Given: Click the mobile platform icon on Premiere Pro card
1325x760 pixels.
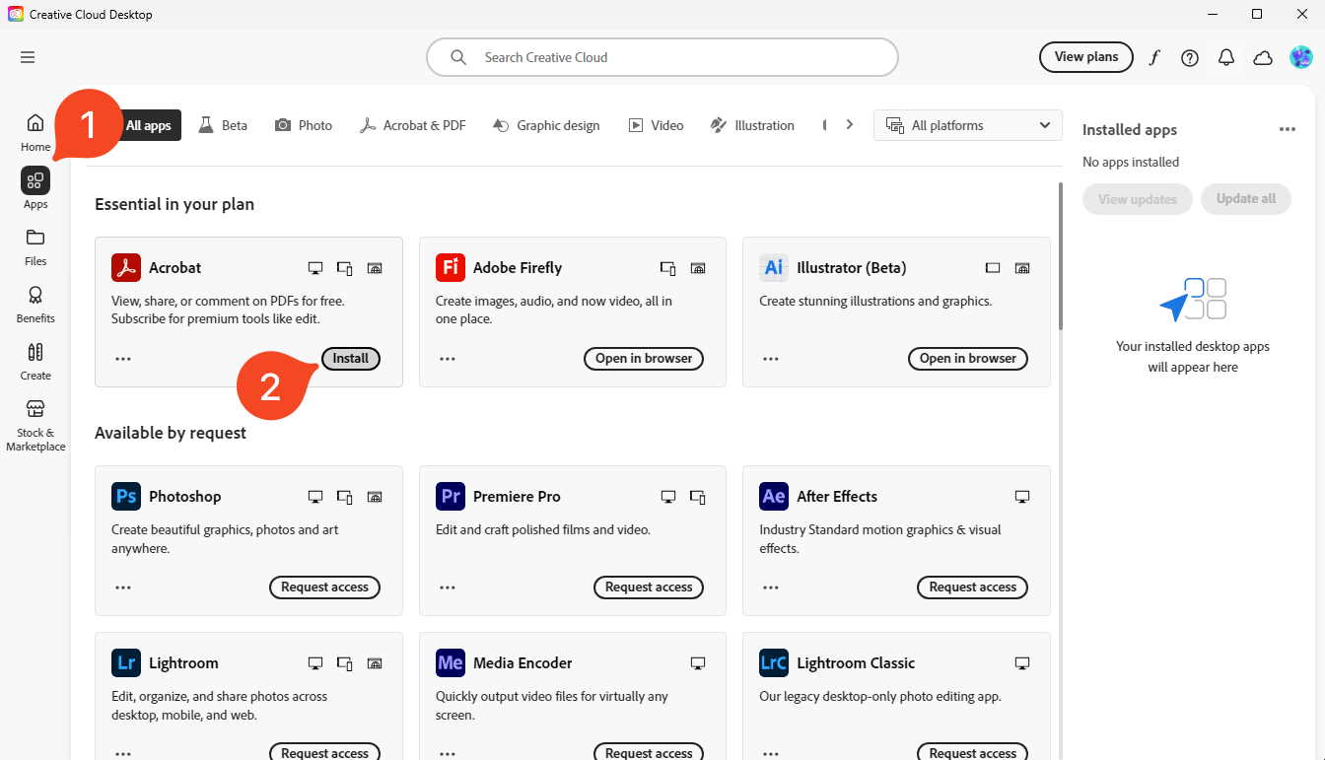Looking at the screenshot, I should click(698, 497).
